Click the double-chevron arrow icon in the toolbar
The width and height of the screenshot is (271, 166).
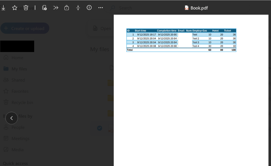[x=56, y=8]
